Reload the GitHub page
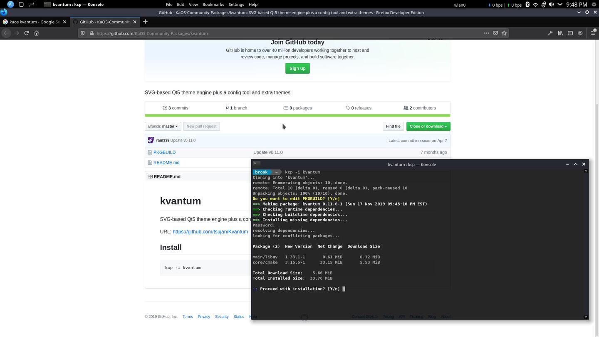This screenshot has width=599, height=337. [27, 33]
